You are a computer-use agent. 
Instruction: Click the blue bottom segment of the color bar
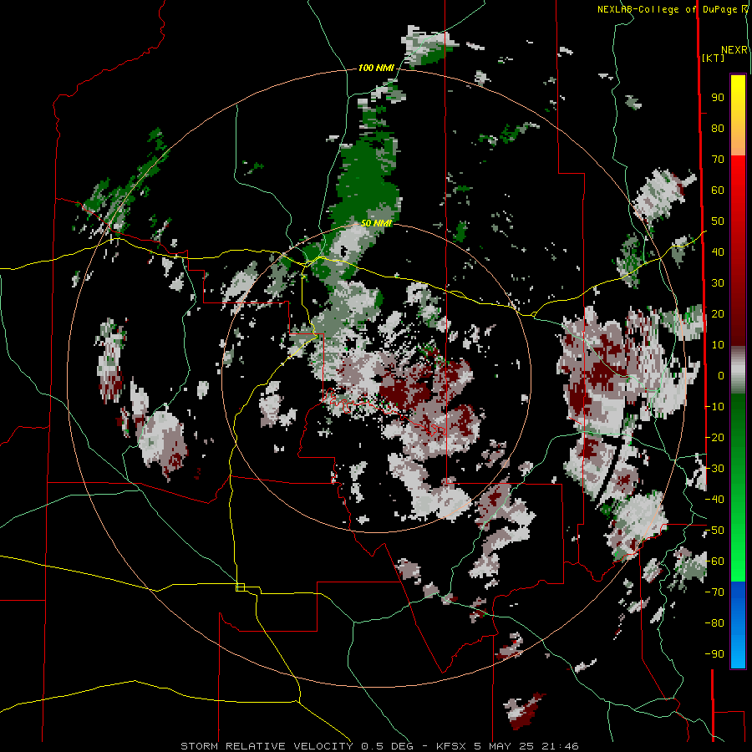click(x=738, y=624)
